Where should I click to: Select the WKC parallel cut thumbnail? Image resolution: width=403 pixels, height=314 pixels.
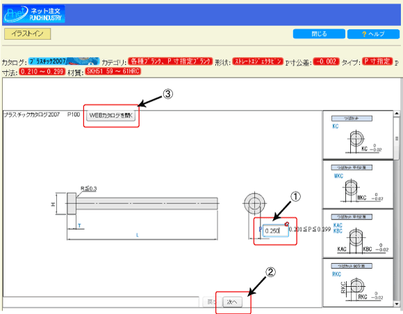pos(358,185)
